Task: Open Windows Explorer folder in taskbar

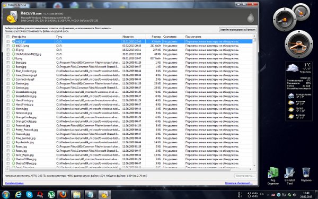Action: coord(77,195)
